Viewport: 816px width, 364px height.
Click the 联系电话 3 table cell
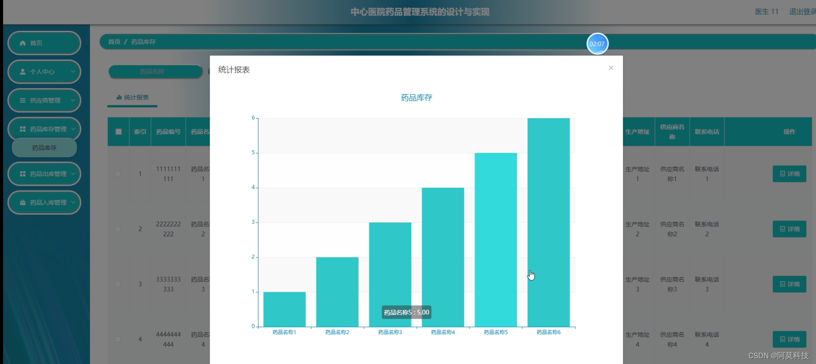click(707, 284)
